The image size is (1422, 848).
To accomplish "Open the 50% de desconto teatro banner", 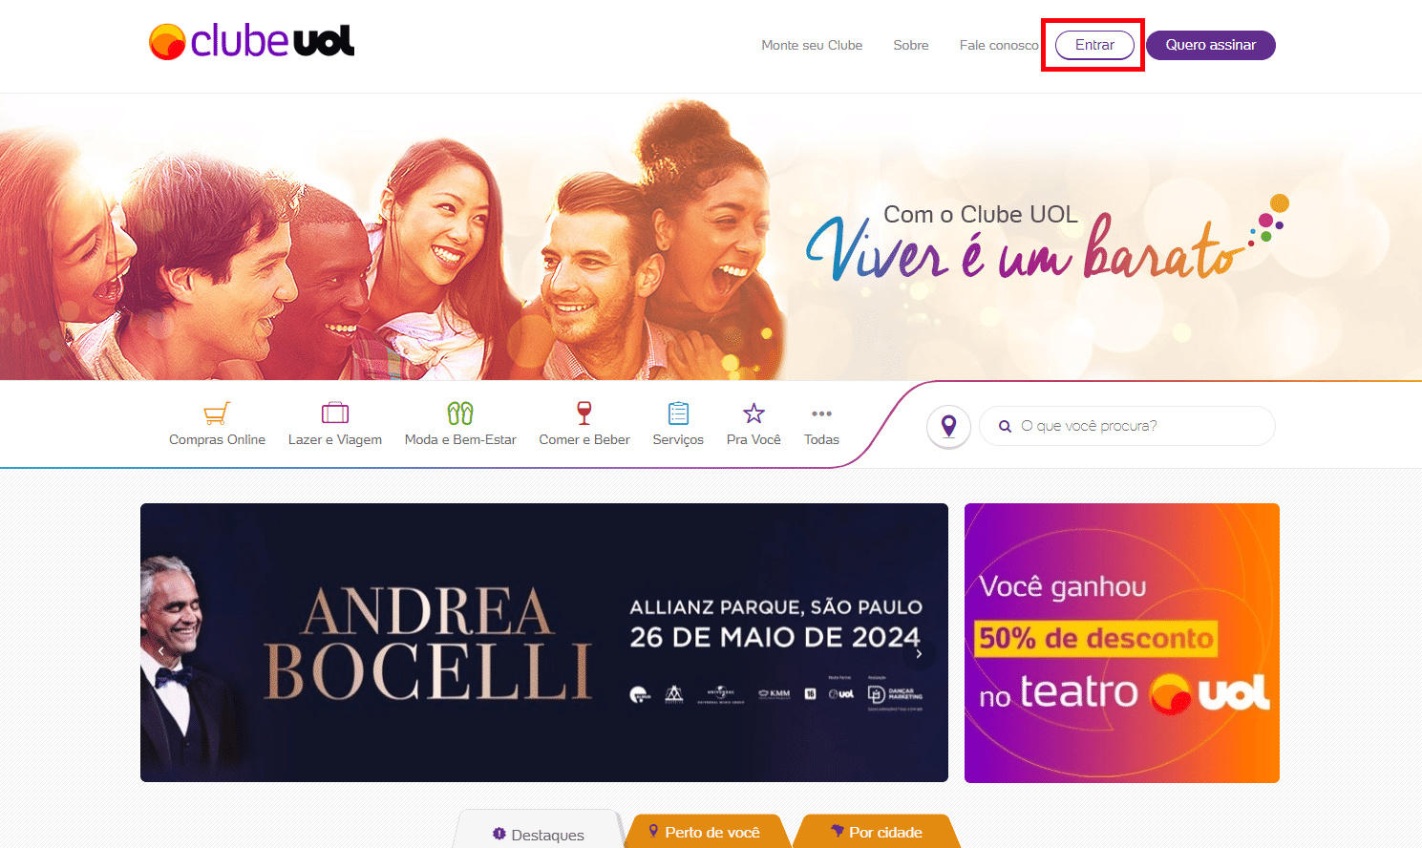I will click(1122, 643).
